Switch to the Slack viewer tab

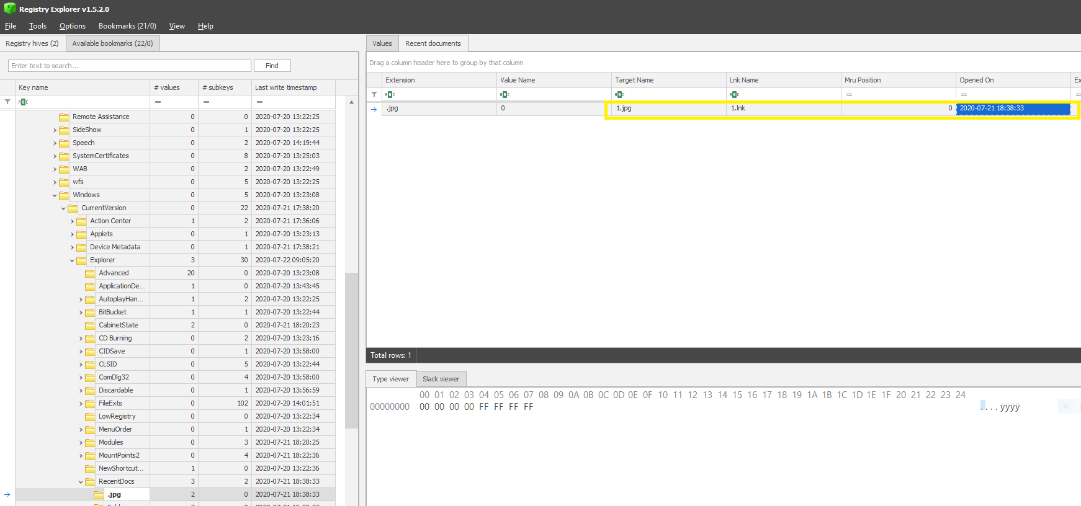pos(441,379)
